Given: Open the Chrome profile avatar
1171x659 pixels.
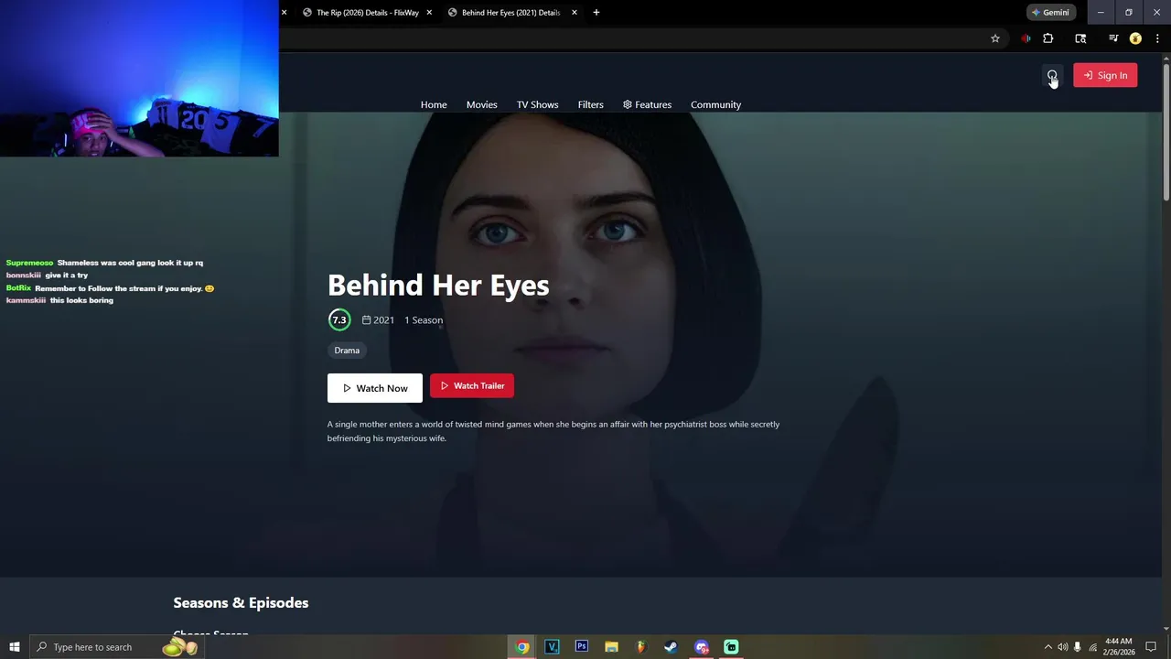Looking at the screenshot, I should 1135,38.
